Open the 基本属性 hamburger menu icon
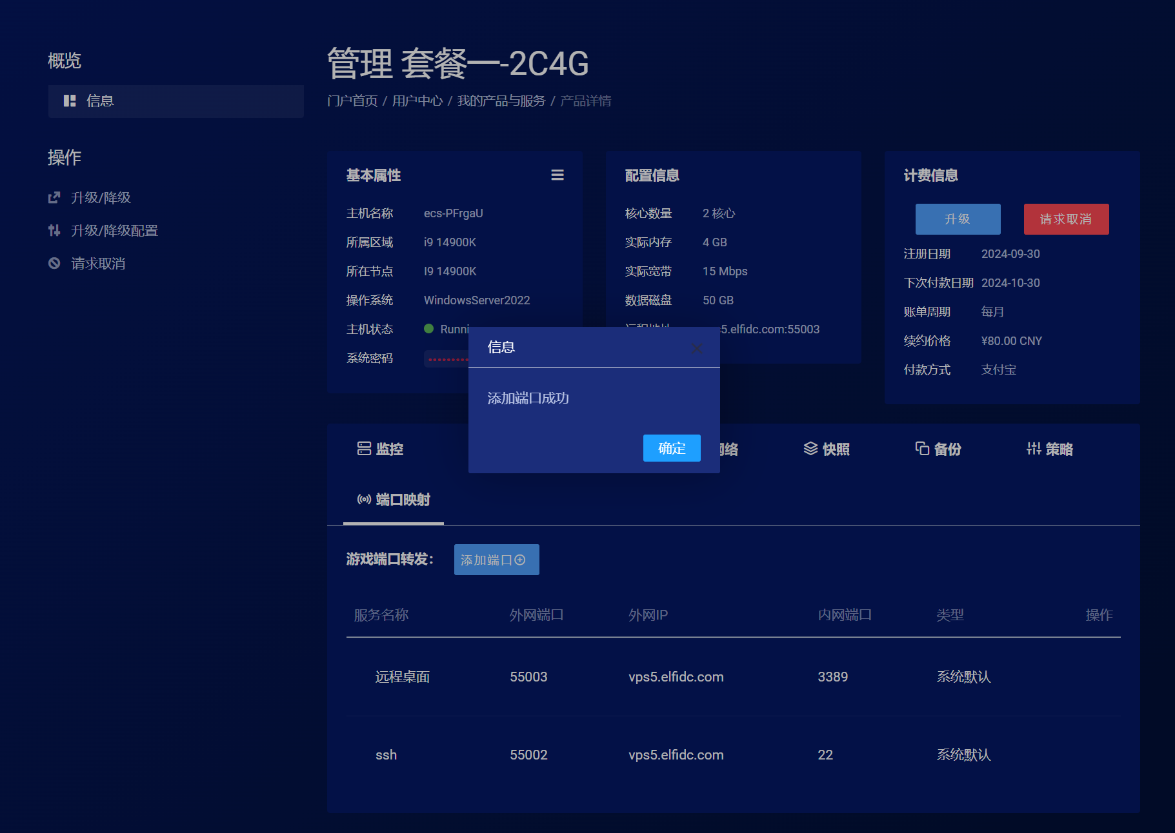The height and width of the screenshot is (833, 1175). [x=557, y=175]
